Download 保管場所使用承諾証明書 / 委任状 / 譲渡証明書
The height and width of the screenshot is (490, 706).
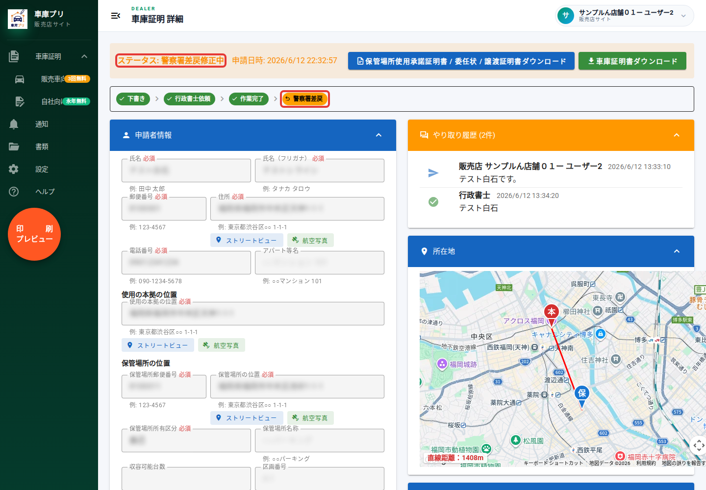461,61
